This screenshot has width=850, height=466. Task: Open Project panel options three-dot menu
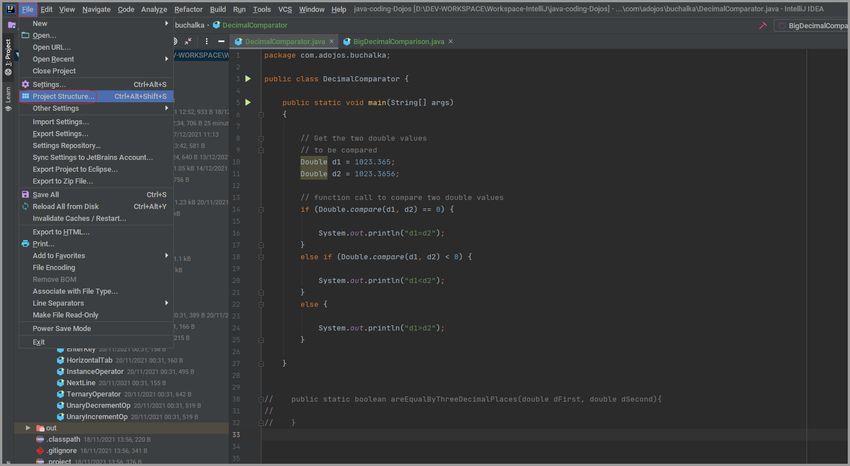207,41
